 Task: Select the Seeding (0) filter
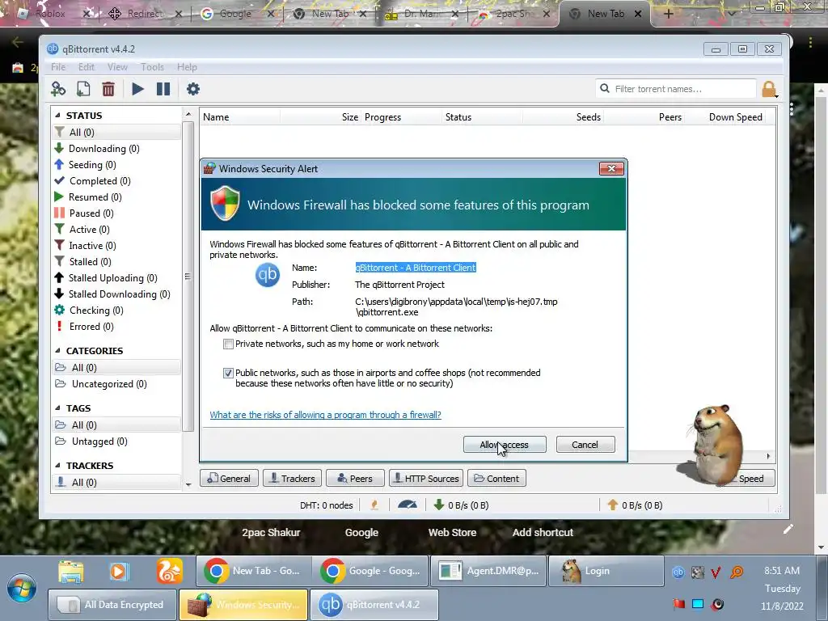(92, 165)
